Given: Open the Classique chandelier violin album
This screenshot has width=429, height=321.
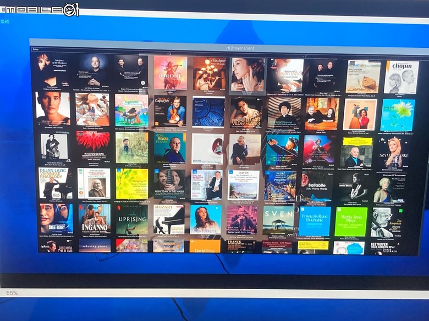Looking at the screenshot, I should point(209,74).
